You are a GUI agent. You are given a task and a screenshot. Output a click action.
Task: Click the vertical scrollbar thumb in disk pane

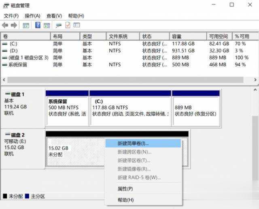point(255,148)
